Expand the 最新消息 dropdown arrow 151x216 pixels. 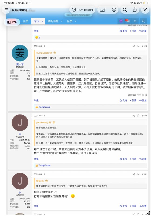pyautogui.click(x=62, y=21)
